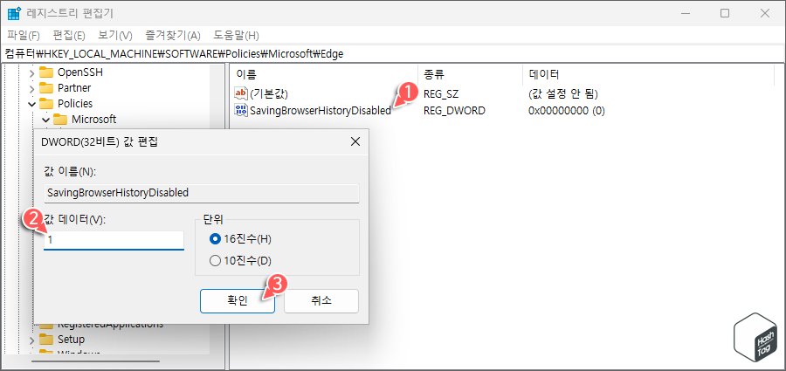Click the REG_SZ type cell
The image size is (786, 371).
click(x=441, y=93)
